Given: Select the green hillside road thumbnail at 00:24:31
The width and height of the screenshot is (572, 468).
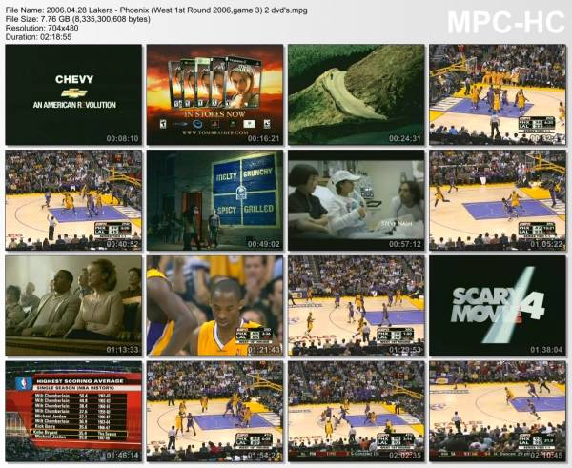Looking at the screenshot, I should tap(356, 95).
